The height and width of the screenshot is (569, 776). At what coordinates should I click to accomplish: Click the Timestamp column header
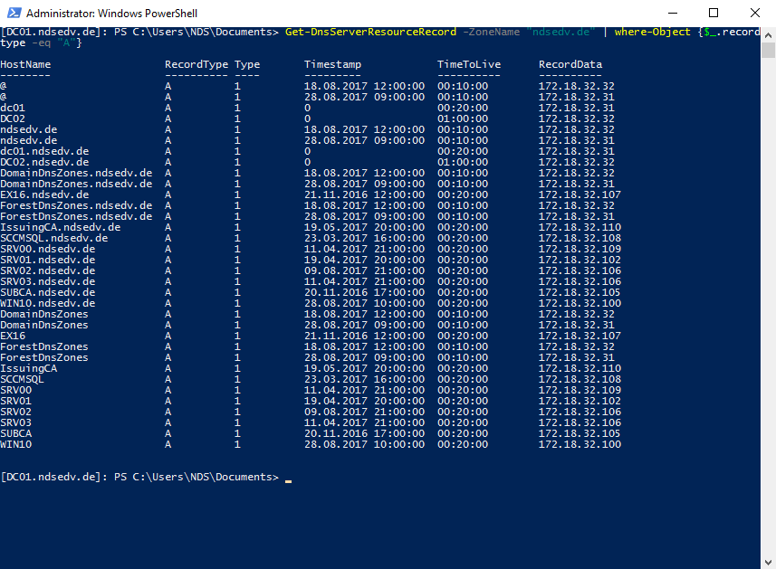point(332,64)
